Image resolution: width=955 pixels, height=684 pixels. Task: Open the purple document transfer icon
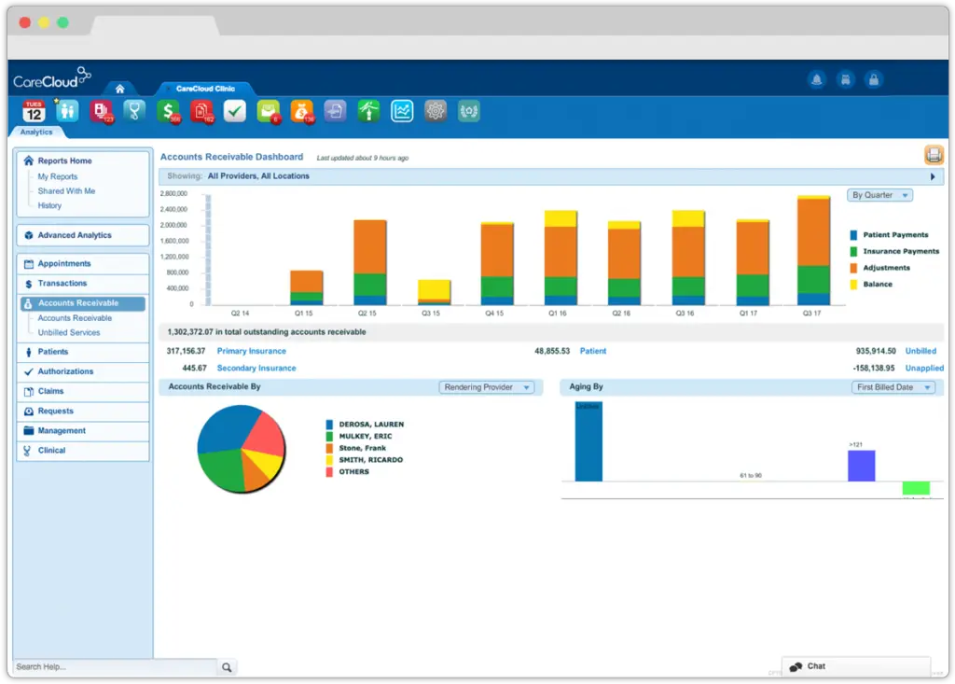(x=335, y=111)
